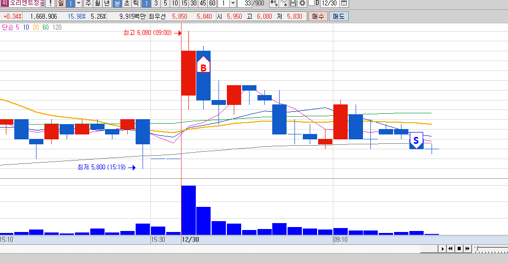Image resolution: width=508 pixels, height=263 pixels.
Task: Click the zoom slider in bottom right
Action: click(491, 248)
